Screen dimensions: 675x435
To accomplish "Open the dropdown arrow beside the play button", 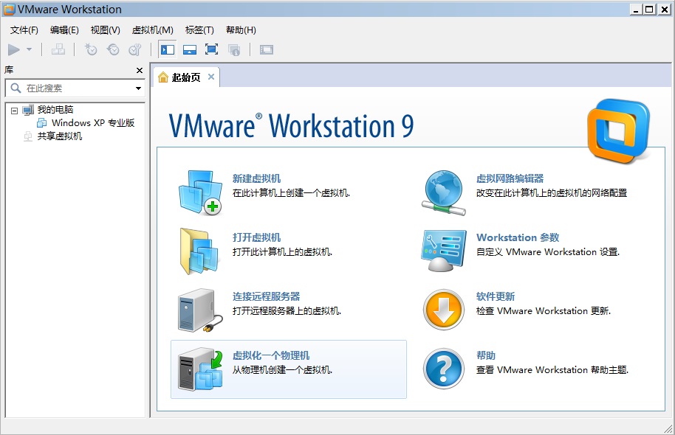I will point(30,50).
